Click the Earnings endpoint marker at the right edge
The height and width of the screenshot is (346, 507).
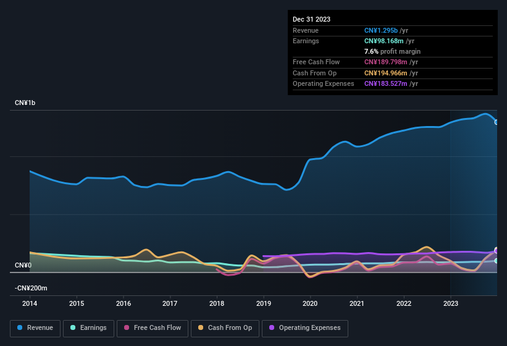click(x=497, y=261)
